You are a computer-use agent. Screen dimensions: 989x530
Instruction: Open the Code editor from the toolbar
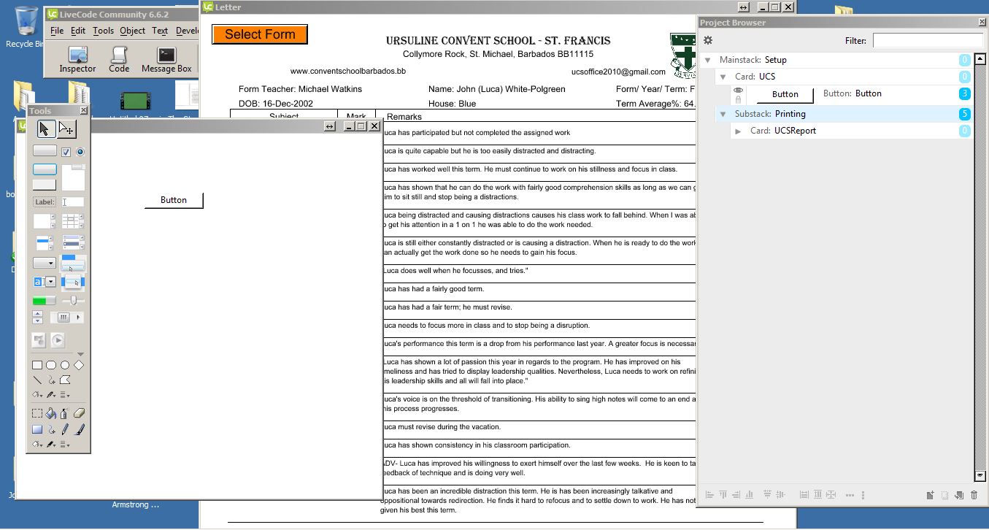tap(119, 59)
